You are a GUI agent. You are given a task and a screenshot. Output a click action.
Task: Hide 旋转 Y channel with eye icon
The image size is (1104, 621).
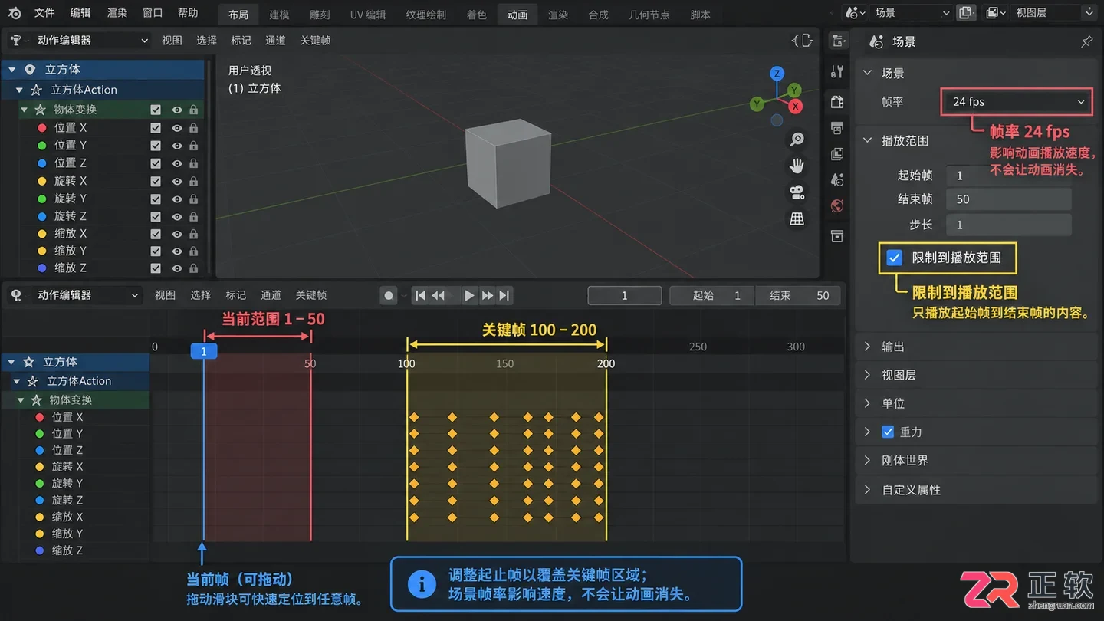tap(177, 199)
